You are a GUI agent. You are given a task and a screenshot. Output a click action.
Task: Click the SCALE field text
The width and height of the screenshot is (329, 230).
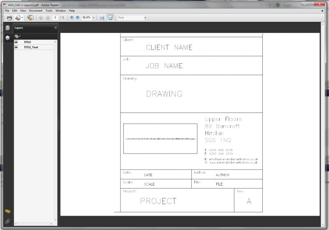click(x=149, y=184)
